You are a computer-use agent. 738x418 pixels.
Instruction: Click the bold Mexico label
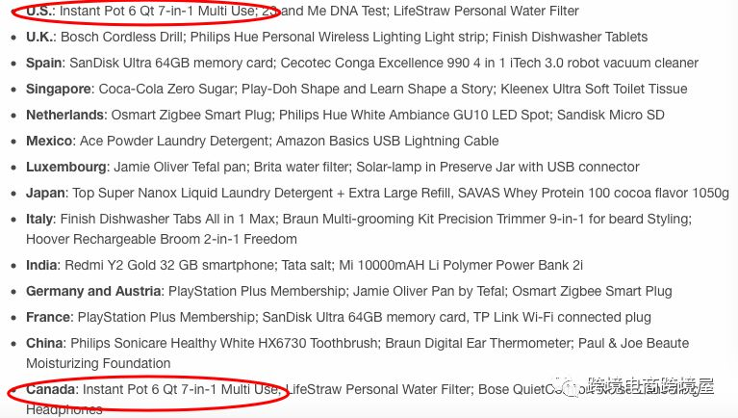[x=49, y=142]
